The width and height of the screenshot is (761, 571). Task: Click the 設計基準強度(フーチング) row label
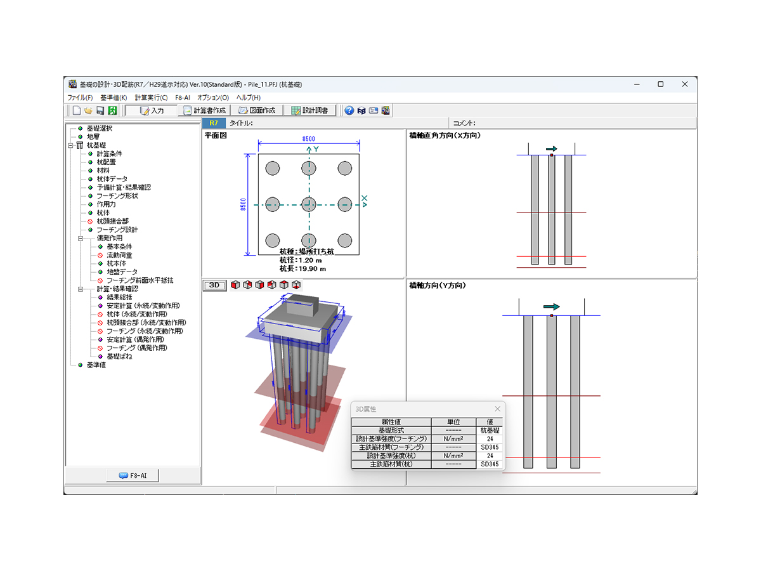391,438
